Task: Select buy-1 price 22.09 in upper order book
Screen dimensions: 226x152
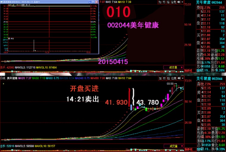Action: [207, 31]
